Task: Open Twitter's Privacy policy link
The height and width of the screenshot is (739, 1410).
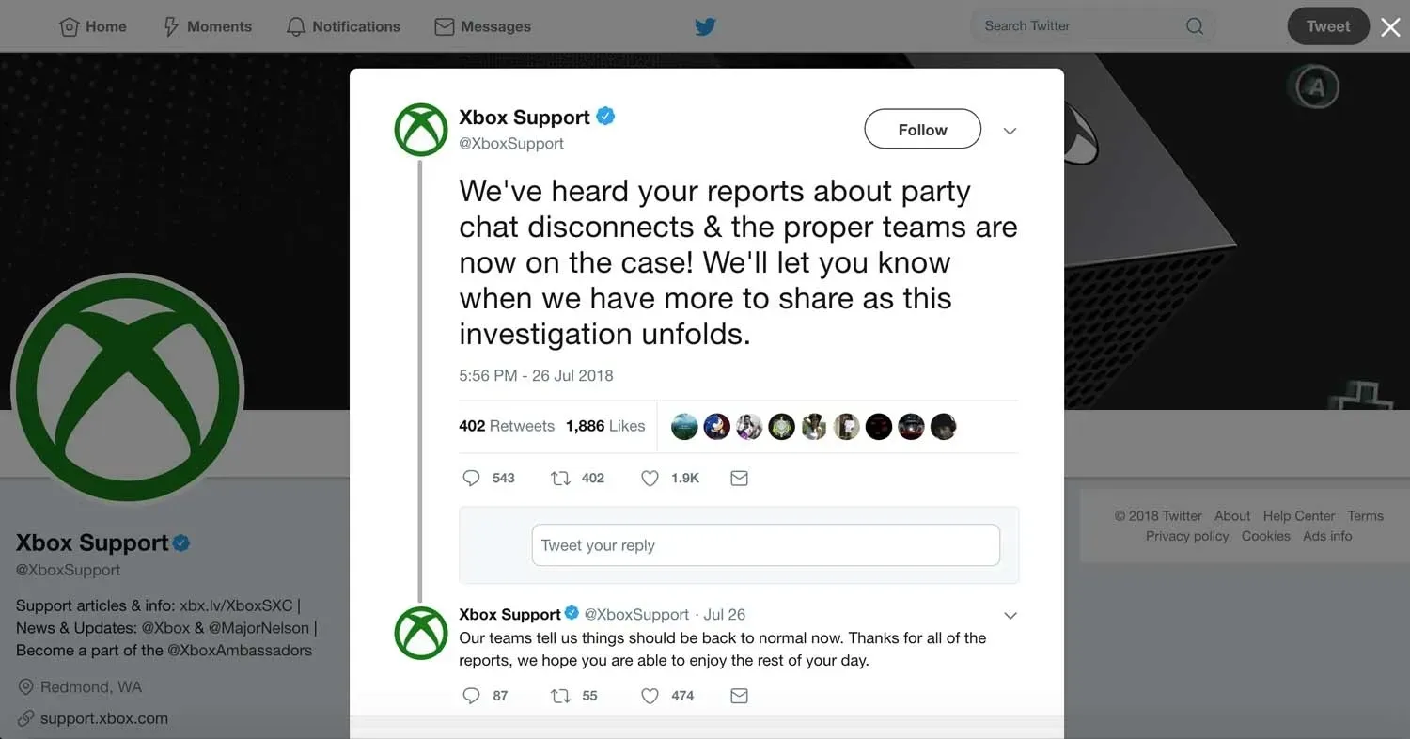Action: (x=1187, y=536)
